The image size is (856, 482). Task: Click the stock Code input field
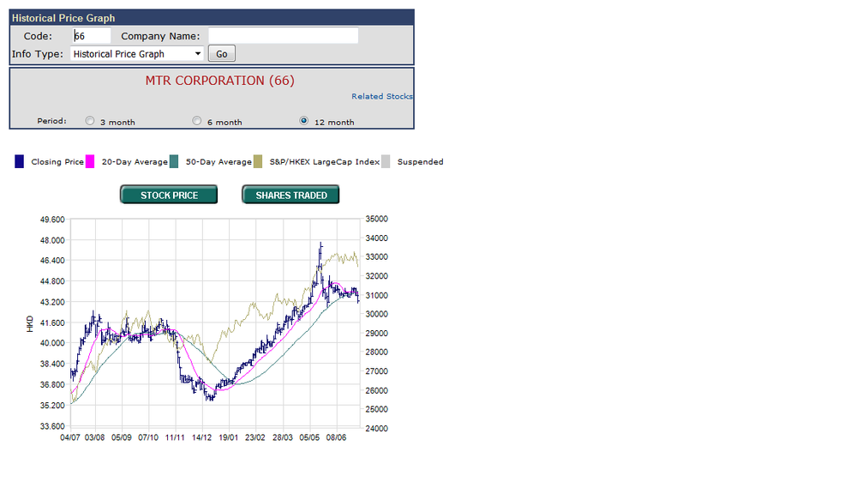pyautogui.click(x=92, y=36)
